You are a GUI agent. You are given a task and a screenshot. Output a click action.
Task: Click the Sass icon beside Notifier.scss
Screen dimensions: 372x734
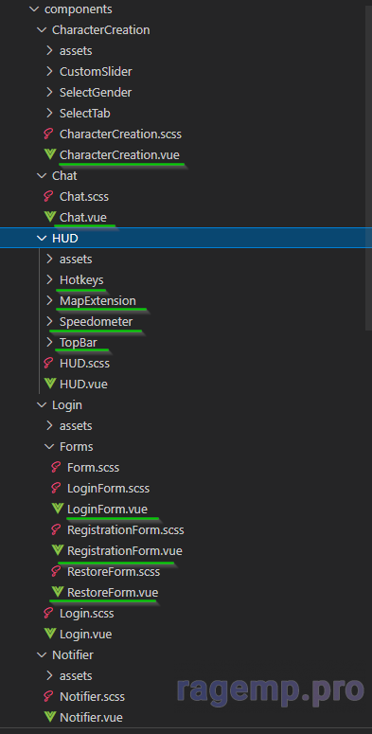48,696
